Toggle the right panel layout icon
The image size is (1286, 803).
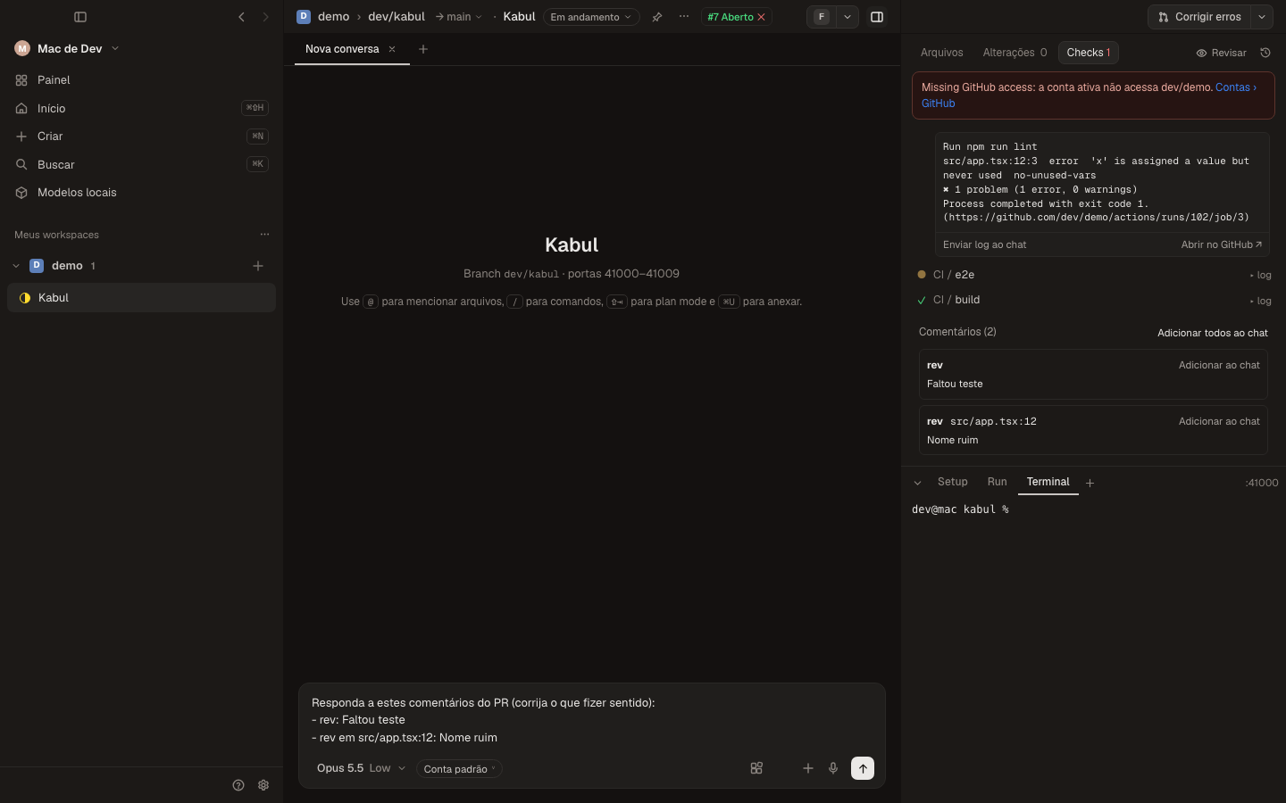pyautogui.click(x=877, y=17)
